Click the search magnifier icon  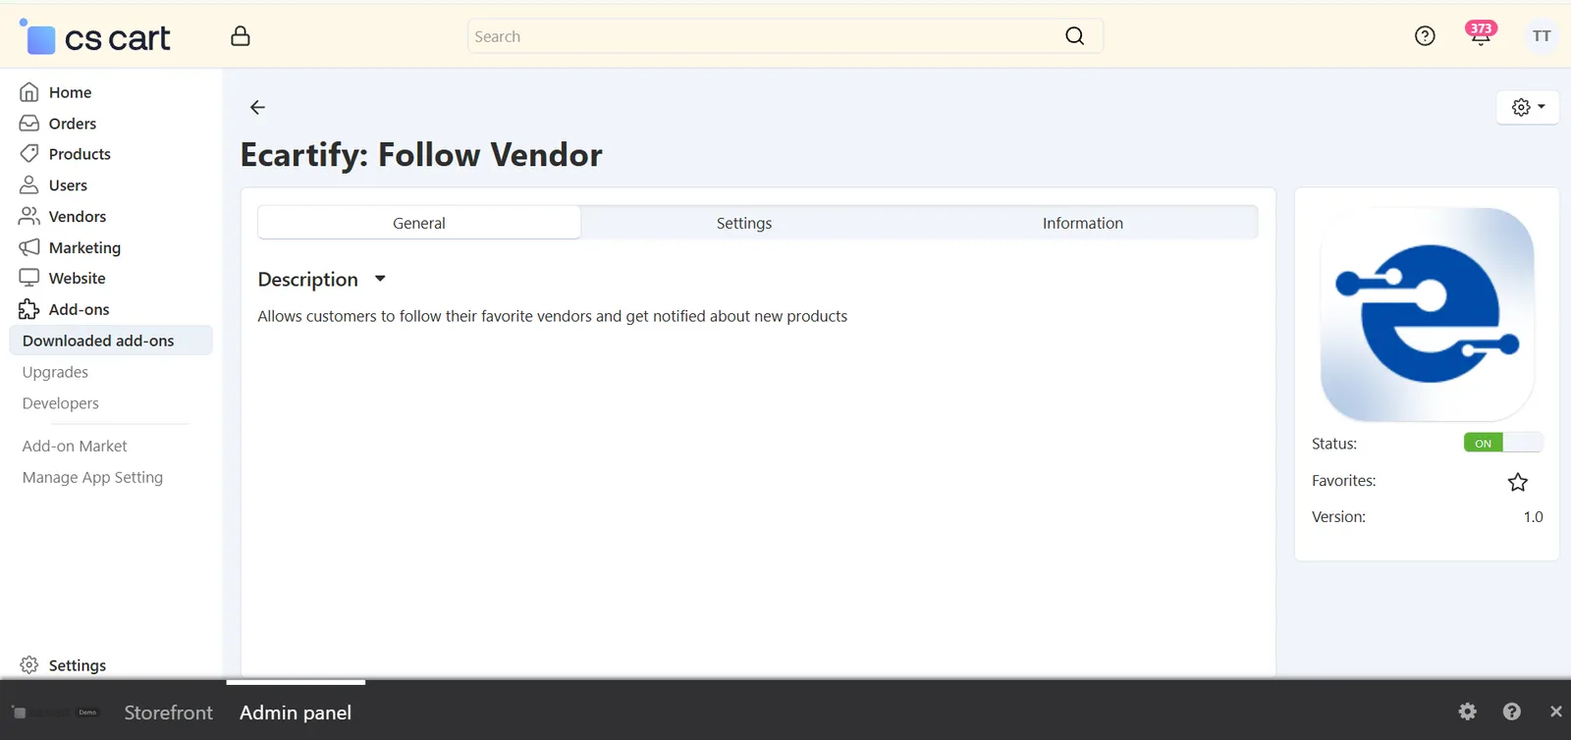1075,36
